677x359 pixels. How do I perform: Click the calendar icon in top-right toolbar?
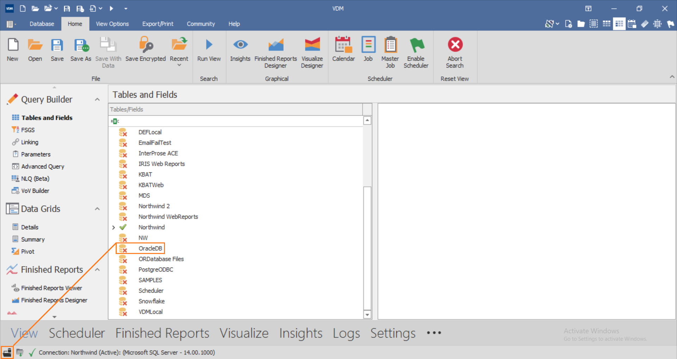tap(632, 24)
